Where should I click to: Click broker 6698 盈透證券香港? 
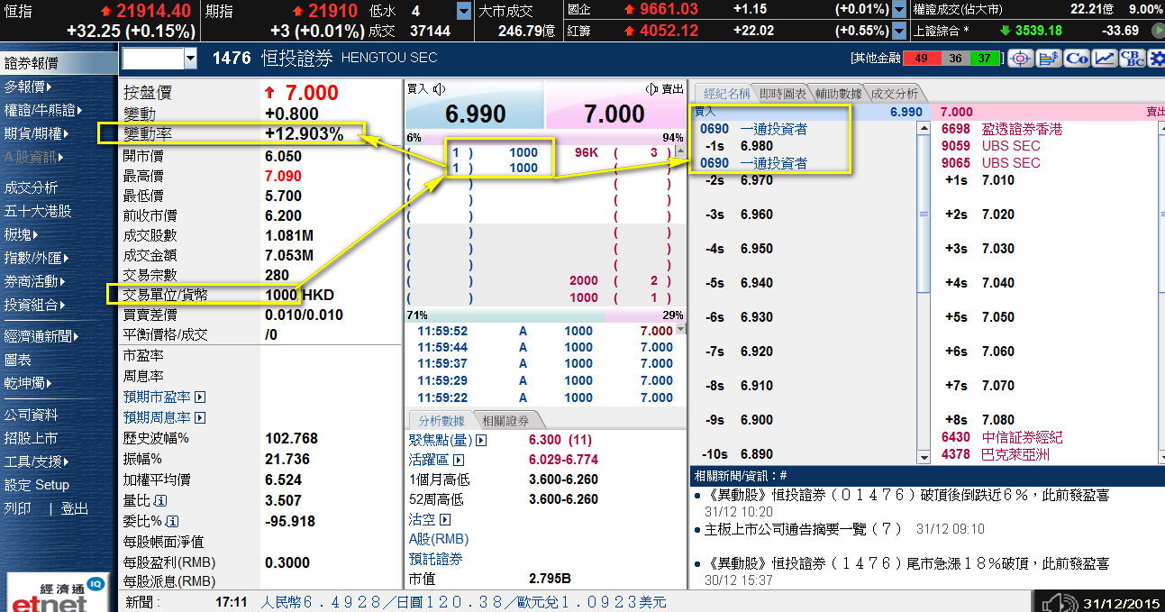click(x=1002, y=129)
